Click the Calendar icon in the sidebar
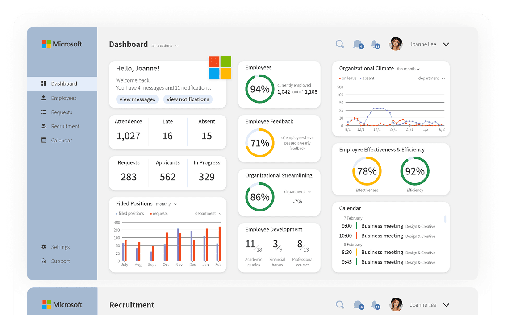 43,140
